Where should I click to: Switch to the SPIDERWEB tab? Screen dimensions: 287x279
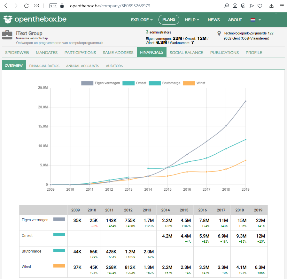click(x=17, y=53)
